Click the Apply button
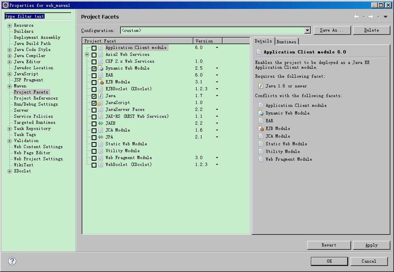 [x=371, y=245]
